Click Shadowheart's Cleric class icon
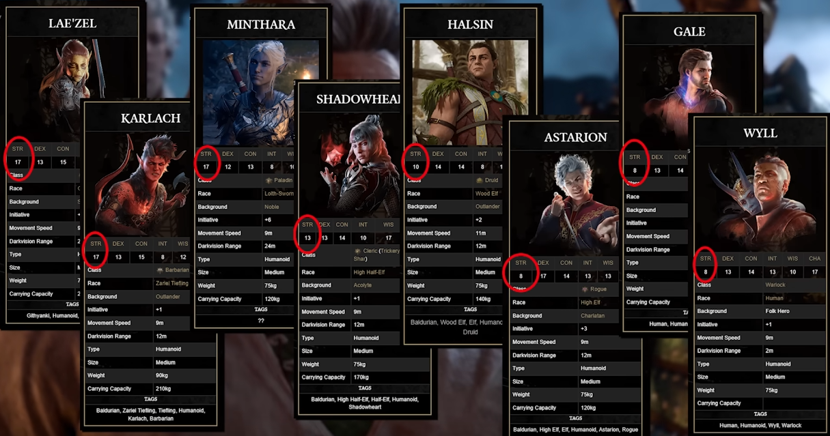 click(x=358, y=251)
